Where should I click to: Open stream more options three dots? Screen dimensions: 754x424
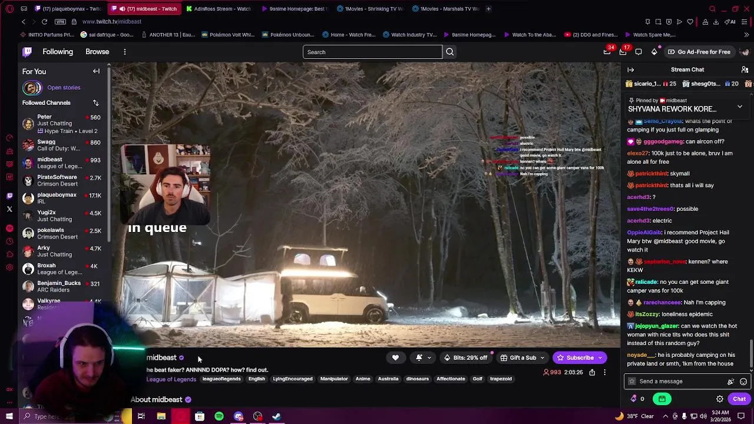pos(604,372)
